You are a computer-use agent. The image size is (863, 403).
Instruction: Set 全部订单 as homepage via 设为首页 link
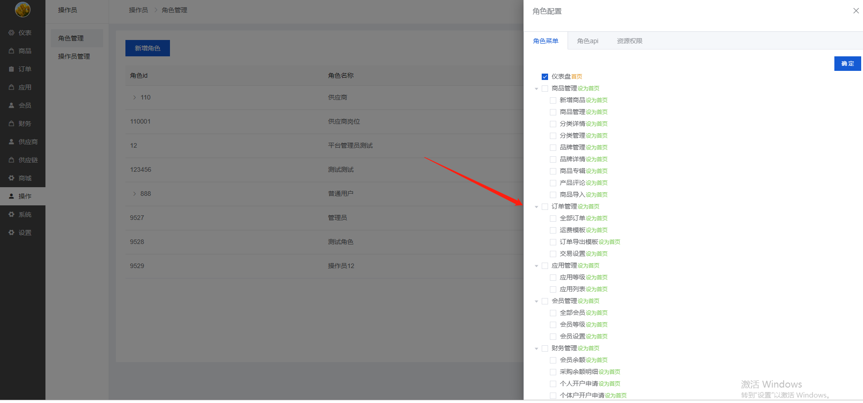click(x=597, y=219)
